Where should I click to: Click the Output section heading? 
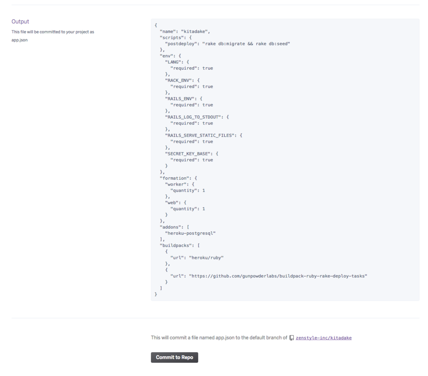(x=20, y=22)
